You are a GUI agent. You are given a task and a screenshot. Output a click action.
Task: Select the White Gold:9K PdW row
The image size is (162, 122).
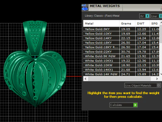(121, 56)
